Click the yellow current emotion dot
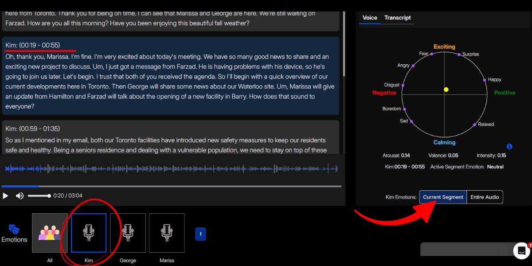The height and width of the screenshot is (266, 532). pyautogui.click(x=446, y=90)
